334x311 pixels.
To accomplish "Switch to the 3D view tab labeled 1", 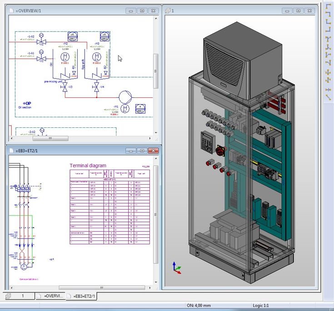I will coord(20,296).
